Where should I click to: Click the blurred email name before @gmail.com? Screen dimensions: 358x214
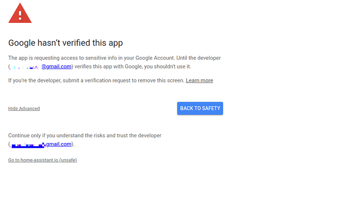pyautogui.click(x=25, y=67)
